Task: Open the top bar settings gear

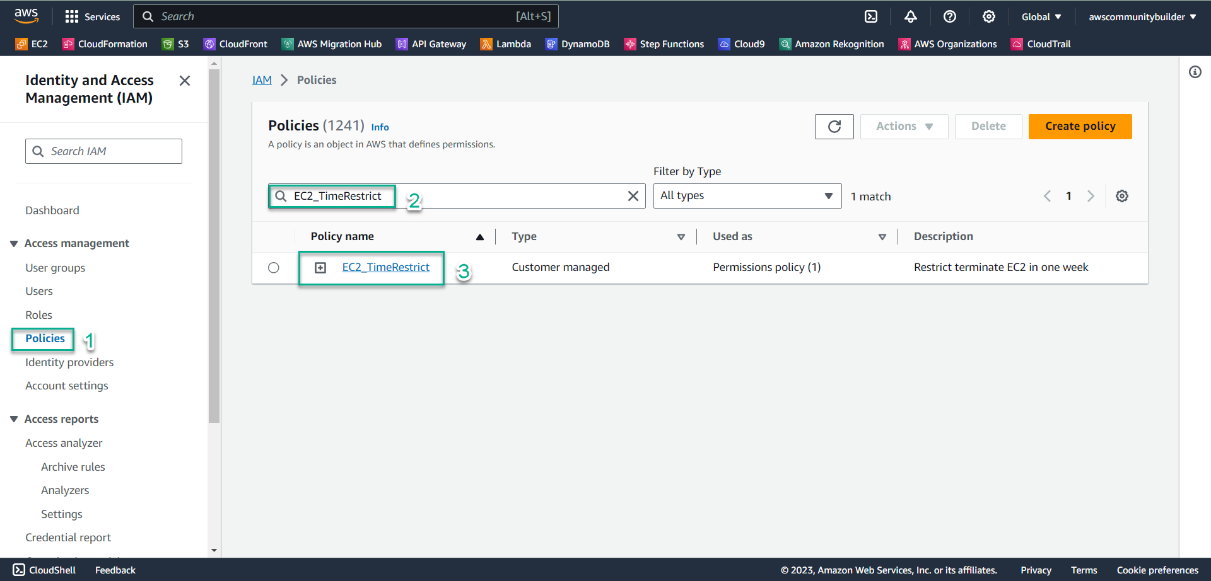Action: pyautogui.click(x=988, y=16)
